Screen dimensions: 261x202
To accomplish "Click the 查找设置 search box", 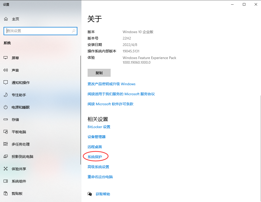I will (x=40, y=31).
